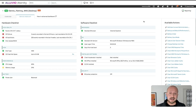Click the yellow status icon beside Memory Usage
Screen dimensions: 196x110
point(3,68)
